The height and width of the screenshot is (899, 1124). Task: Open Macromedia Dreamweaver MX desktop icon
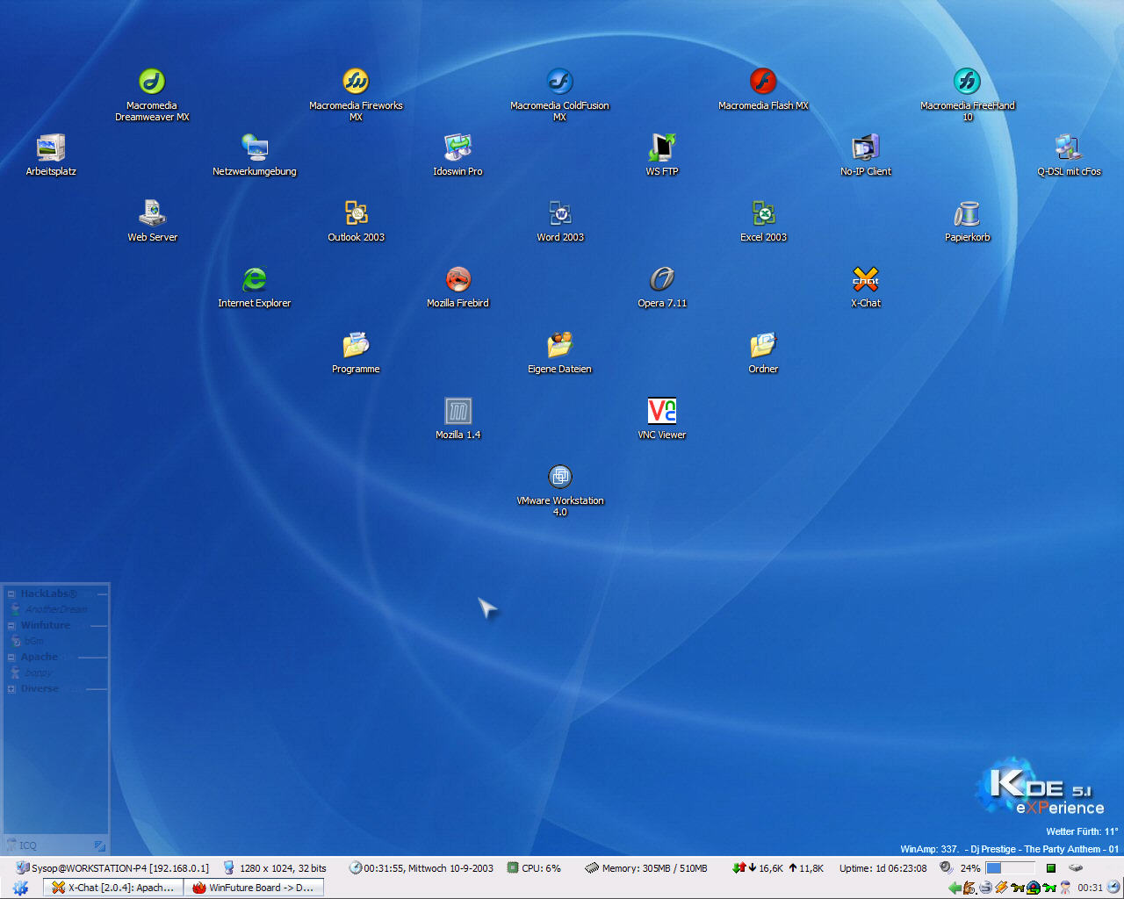[x=152, y=82]
